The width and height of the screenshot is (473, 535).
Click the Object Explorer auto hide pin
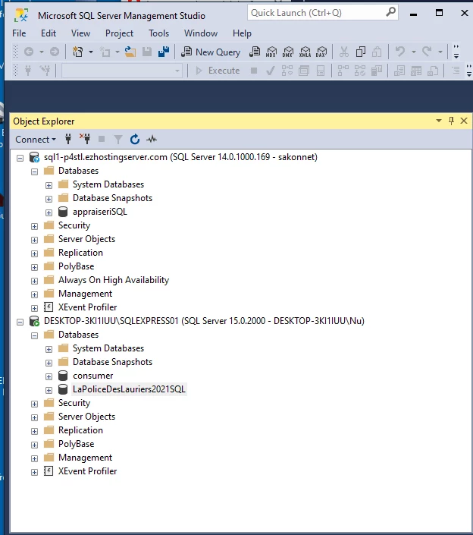[x=451, y=121]
